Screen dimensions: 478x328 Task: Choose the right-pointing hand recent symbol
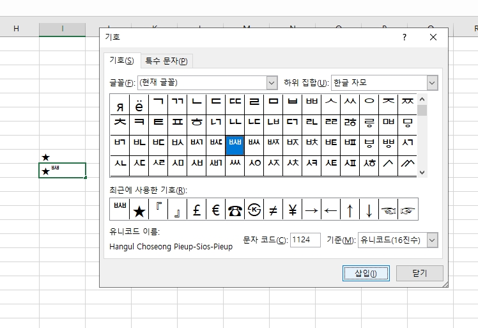point(408,209)
